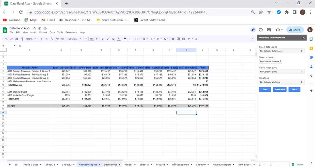Click the borders icon in the toolbar
315x167 pixels.
coord(131,39)
